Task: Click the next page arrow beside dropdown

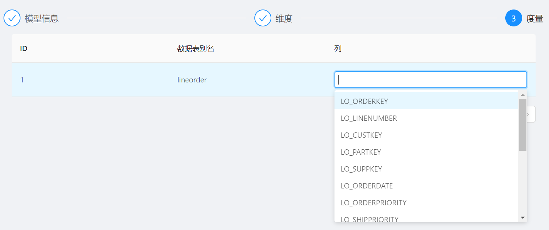Action: pos(531,114)
